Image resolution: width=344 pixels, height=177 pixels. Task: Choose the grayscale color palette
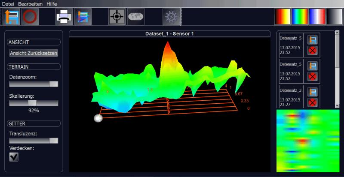tap(335, 17)
